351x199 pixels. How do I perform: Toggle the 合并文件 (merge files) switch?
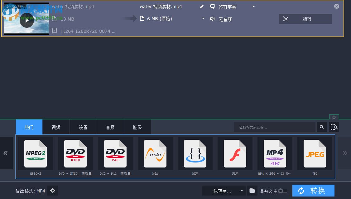point(283,191)
